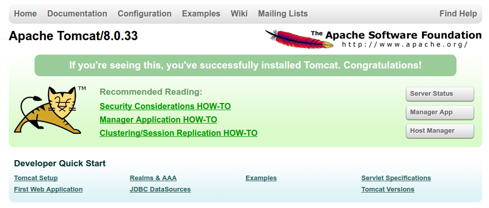Image resolution: width=489 pixels, height=208 pixels.
Task: Click Find Help in the top bar
Action: coord(458,14)
